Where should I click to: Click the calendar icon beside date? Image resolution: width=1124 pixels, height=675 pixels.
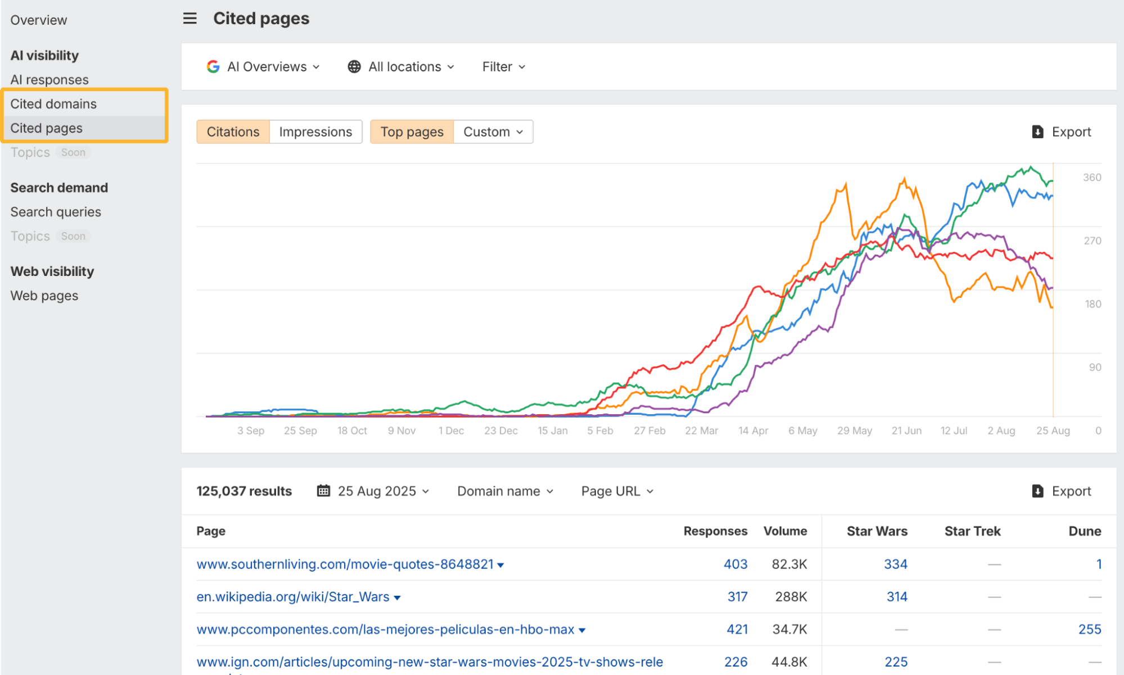(323, 491)
